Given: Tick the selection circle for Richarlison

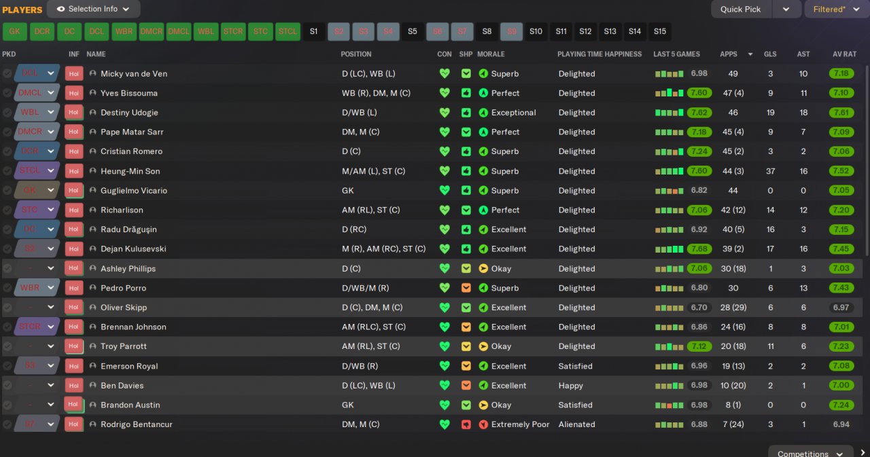Looking at the screenshot, I should 7,210.
